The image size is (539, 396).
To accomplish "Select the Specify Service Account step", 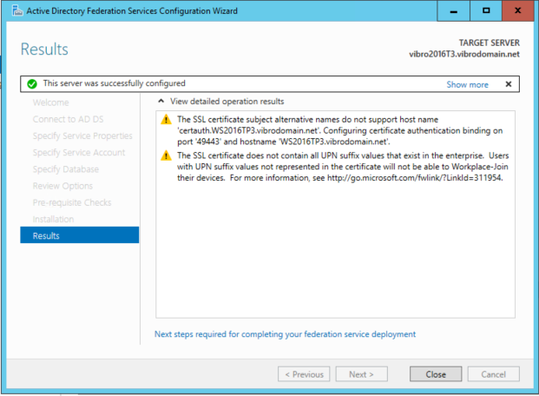I will point(79,153).
